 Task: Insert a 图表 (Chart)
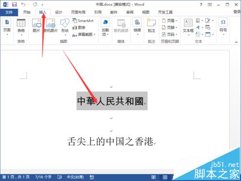coord(79,27)
